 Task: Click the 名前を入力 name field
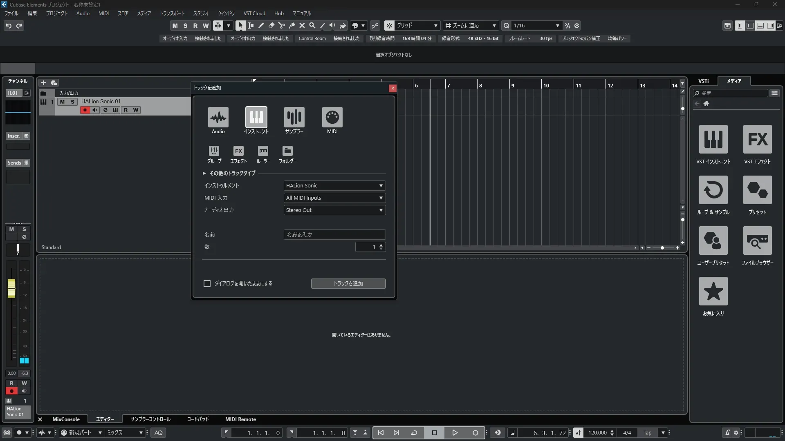click(334, 235)
